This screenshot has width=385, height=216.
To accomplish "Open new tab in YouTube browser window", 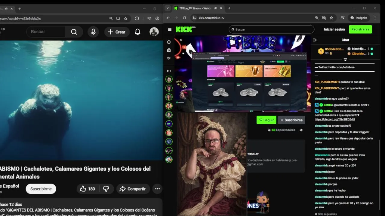I will click(x=20, y=9).
